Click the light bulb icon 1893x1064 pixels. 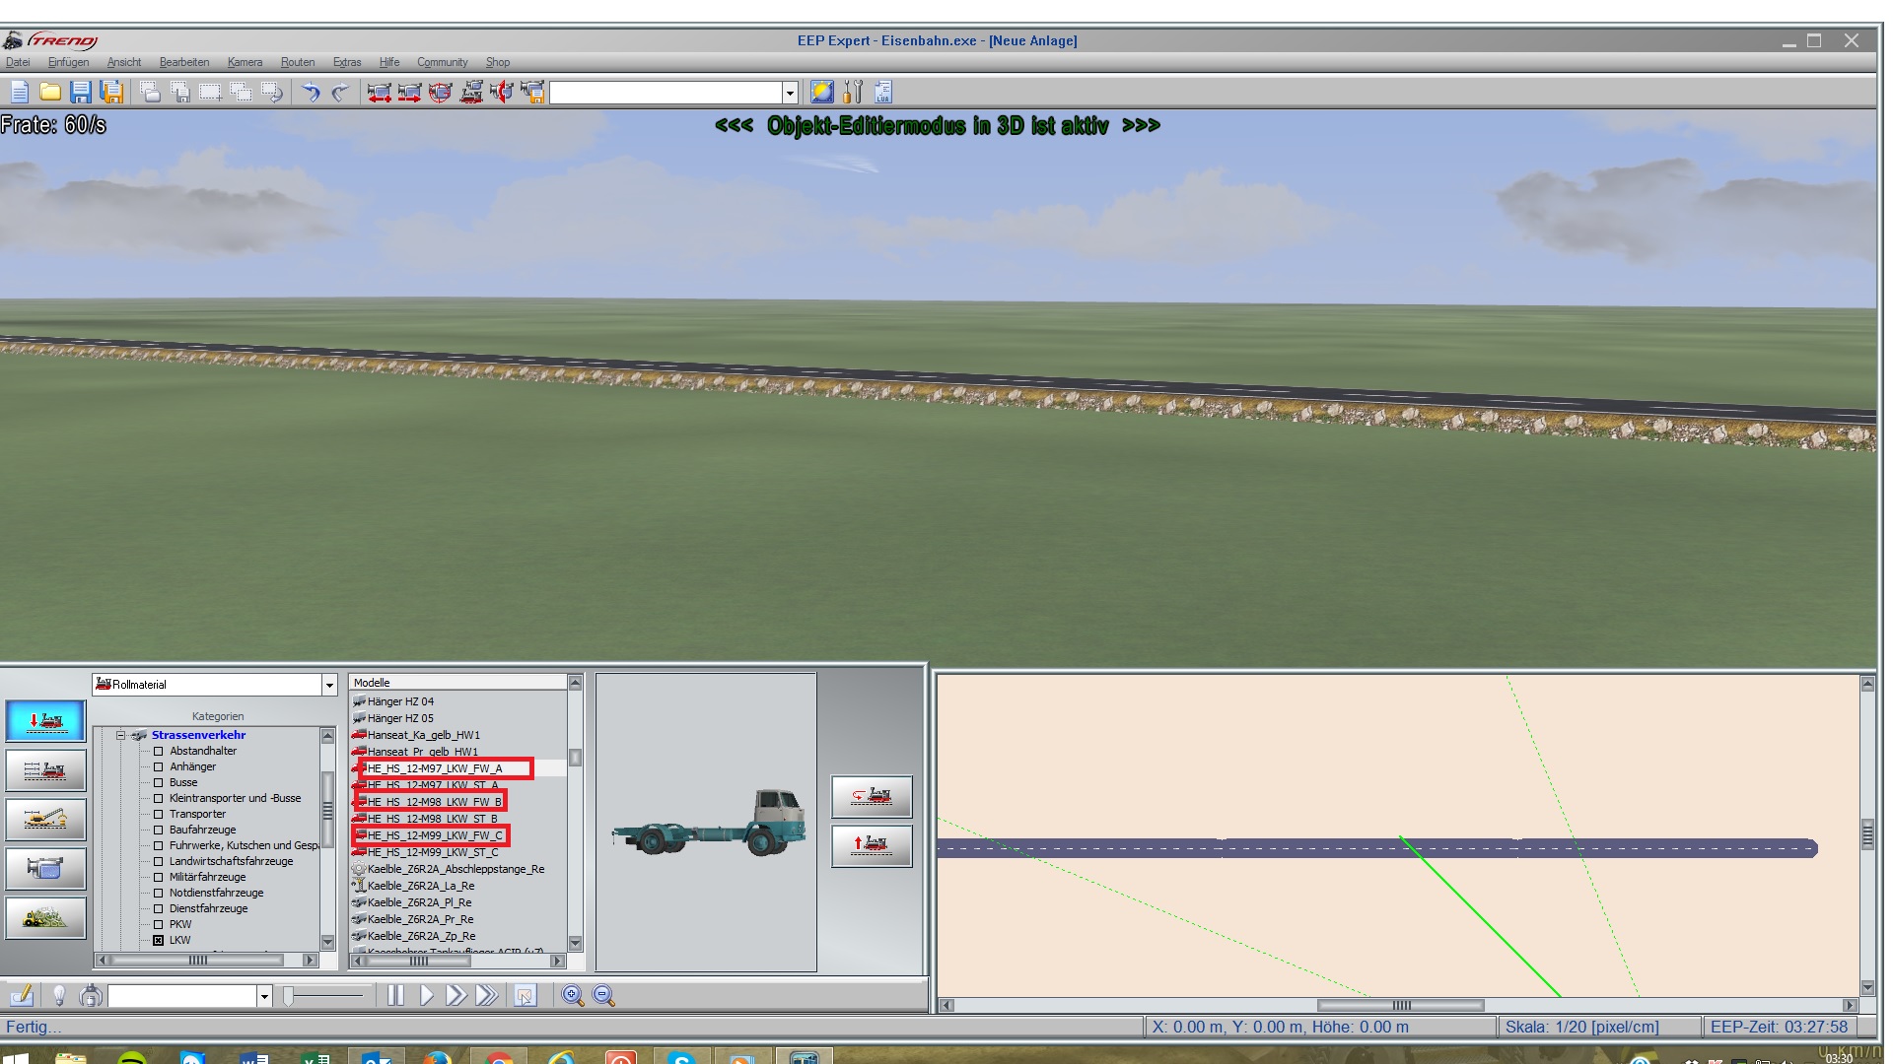click(59, 996)
